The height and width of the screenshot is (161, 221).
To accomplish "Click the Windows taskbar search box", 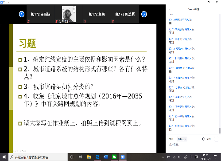I will [x=38, y=157].
